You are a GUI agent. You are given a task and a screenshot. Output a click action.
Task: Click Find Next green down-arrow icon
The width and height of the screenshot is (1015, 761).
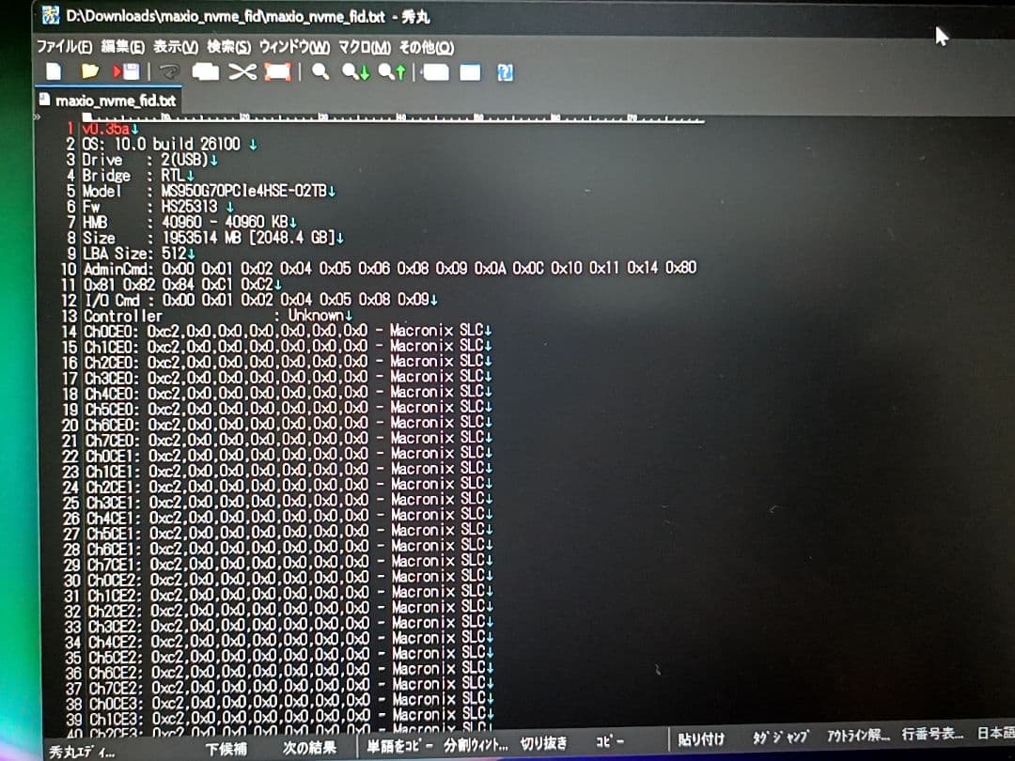[355, 71]
